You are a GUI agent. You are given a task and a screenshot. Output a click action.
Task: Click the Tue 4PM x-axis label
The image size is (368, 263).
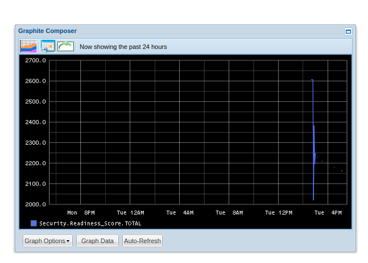coord(328,213)
